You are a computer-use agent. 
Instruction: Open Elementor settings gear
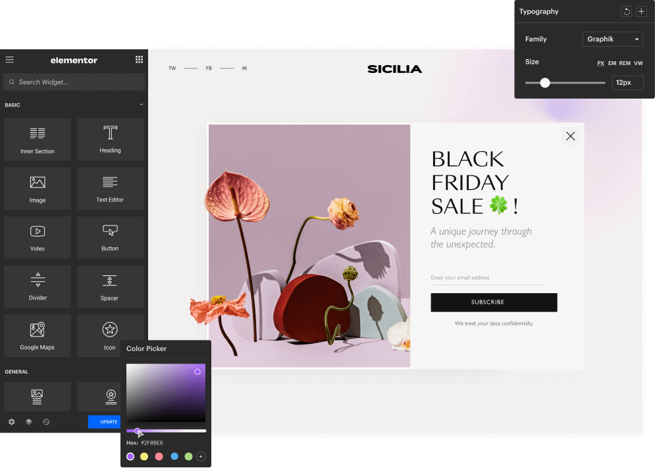tap(11, 421)
